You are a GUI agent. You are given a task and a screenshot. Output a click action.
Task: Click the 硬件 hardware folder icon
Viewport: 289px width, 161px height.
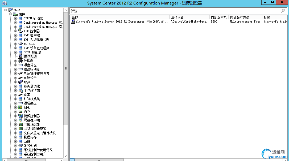point(15,14)
